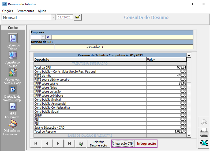Go to the last record
Image resolution: width=210 pixels, height=151 pixels.
point(69,144)
